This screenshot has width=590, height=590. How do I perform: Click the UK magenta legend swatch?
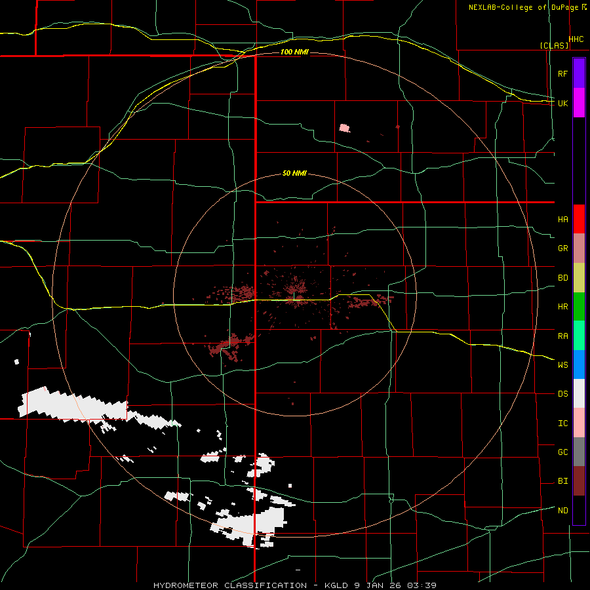[579, 103]
